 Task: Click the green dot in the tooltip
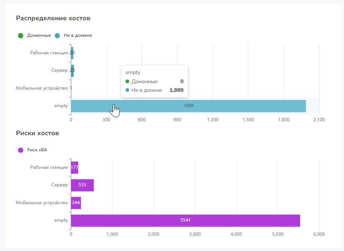pyautogui.click(x=127, y=81)
